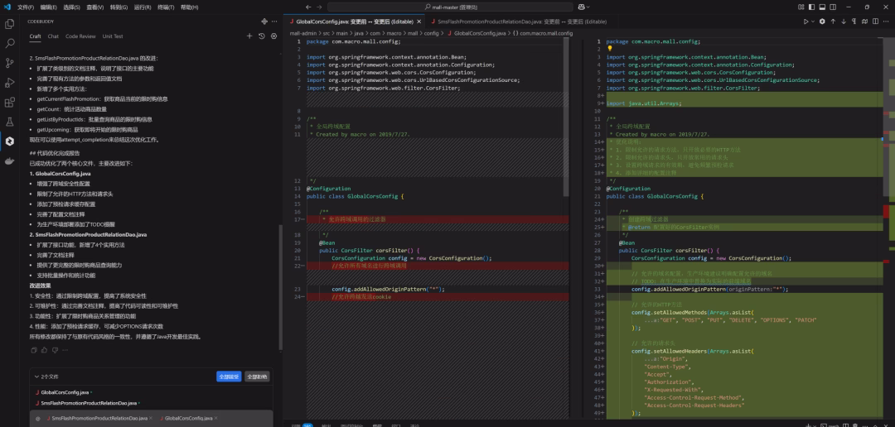Collapse the 2个文件 changed files list

[35, 377]
